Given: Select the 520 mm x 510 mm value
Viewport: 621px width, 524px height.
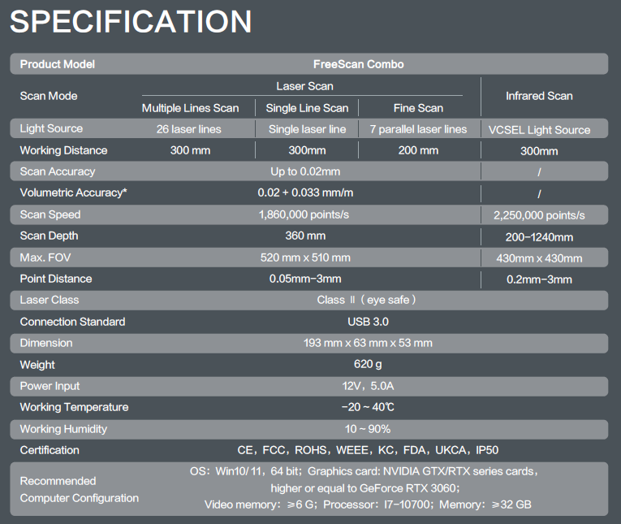Looking at the screenshot, I should click(x=305, y=258).
